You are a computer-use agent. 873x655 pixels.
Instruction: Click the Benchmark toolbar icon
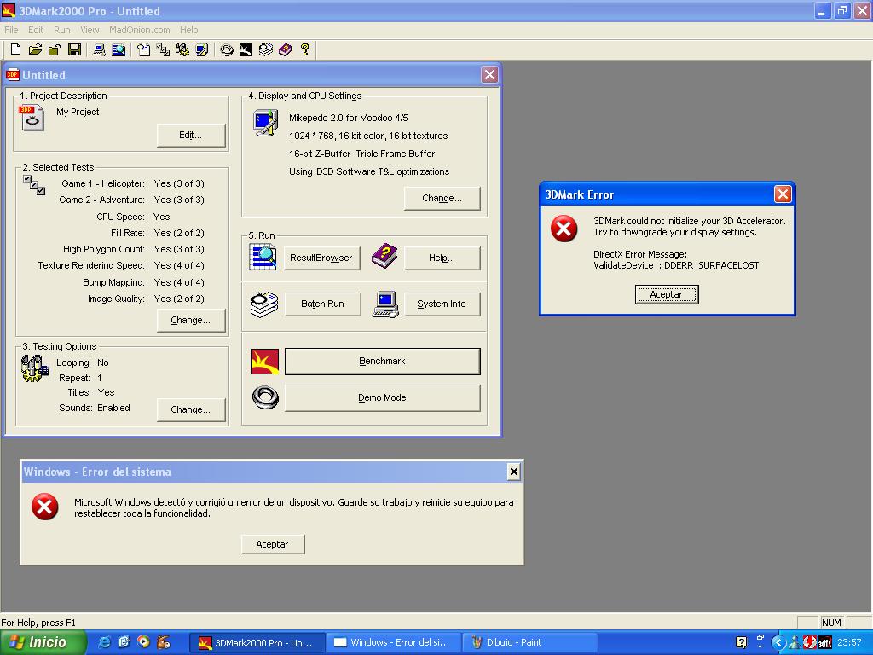pos(246,49)
